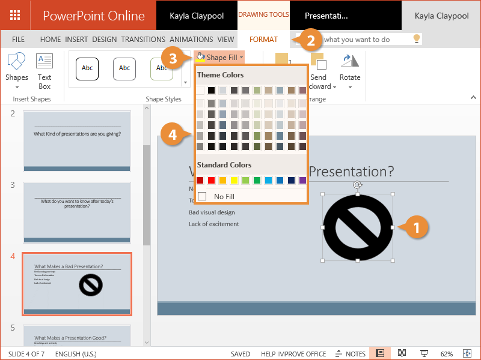Open the Shape Fill dropdown
Screen dimensions: 481x360
tap(220, 57)
